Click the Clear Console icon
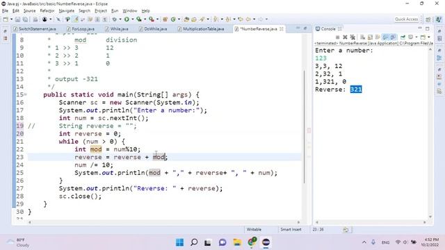The image size is (445, 250). click(362, 37)
